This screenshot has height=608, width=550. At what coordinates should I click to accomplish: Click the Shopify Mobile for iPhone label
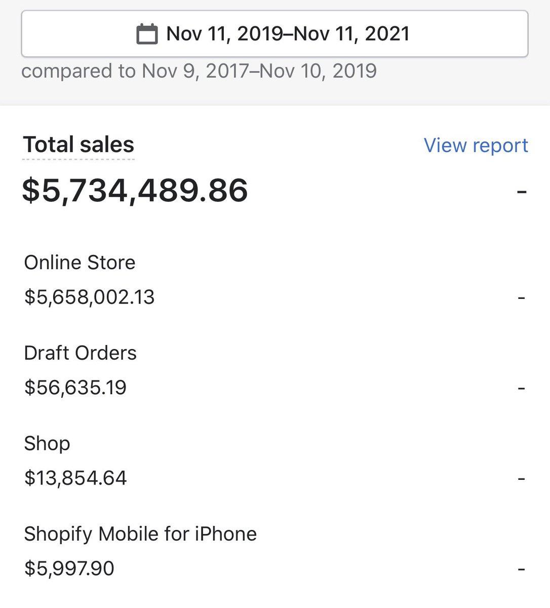click(x=140, y=534)
